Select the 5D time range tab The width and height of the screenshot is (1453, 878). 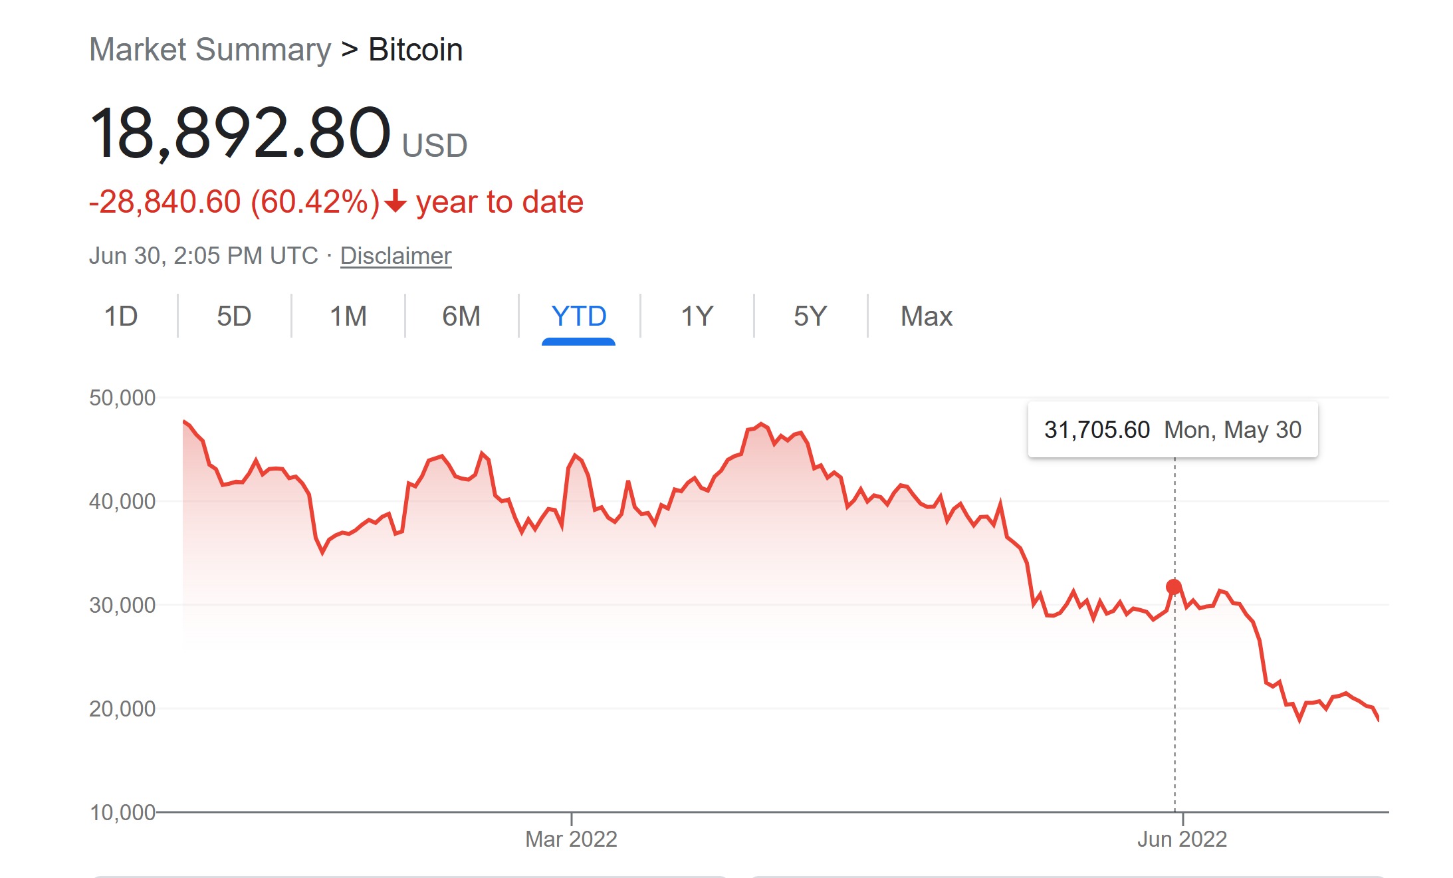point(234,316)
